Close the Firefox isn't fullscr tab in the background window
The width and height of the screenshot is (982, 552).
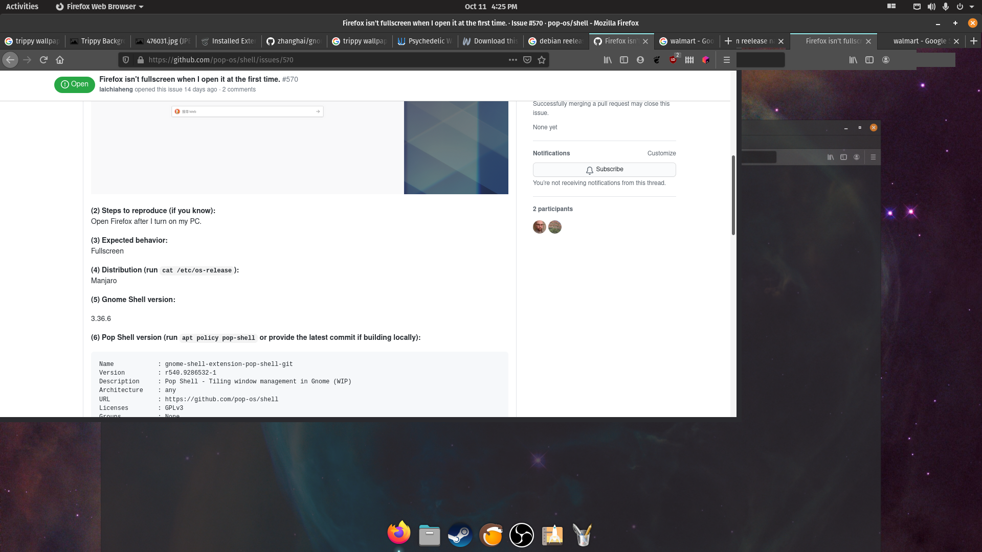[868, 41]
